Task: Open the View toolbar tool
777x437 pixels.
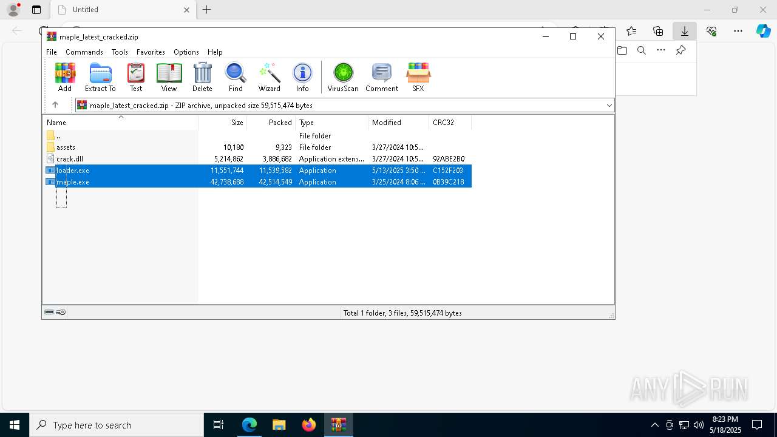Action: [169, 77]
